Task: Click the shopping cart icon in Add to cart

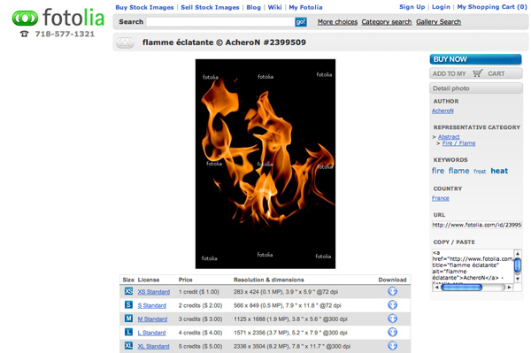Action: coord(478,73)
